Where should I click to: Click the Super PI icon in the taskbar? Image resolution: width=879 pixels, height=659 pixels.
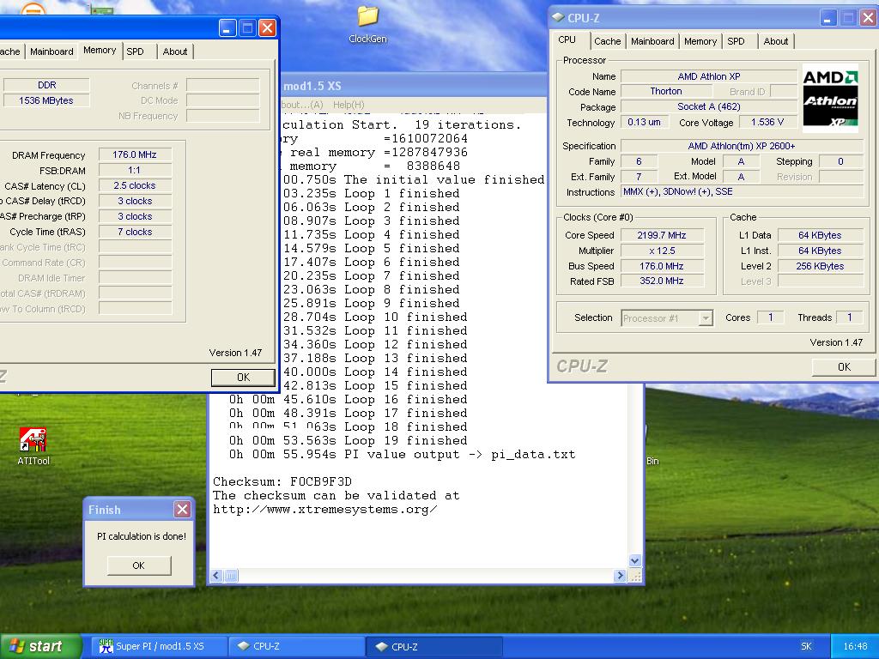(x=106, y=646)
